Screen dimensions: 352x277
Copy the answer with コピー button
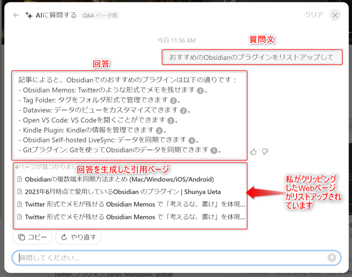click(32, 237)
